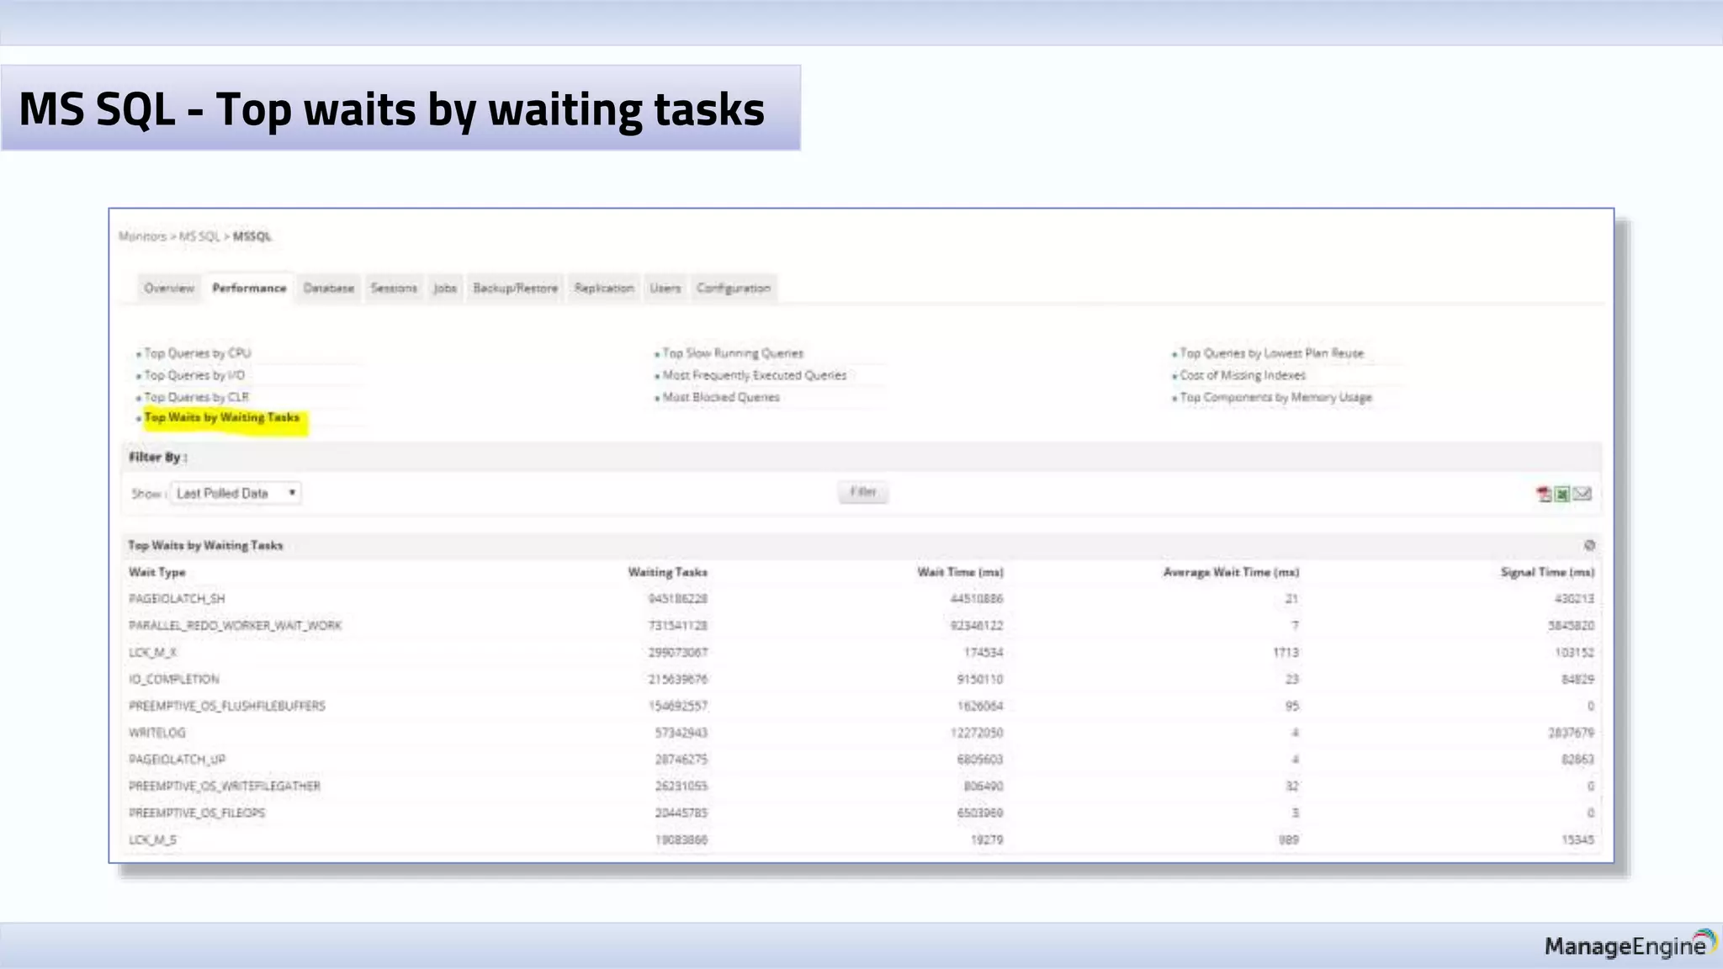The image size is (1723, 969).
Task: Select the LCK_M_X wait type
Action: click(x=153, y=653)
